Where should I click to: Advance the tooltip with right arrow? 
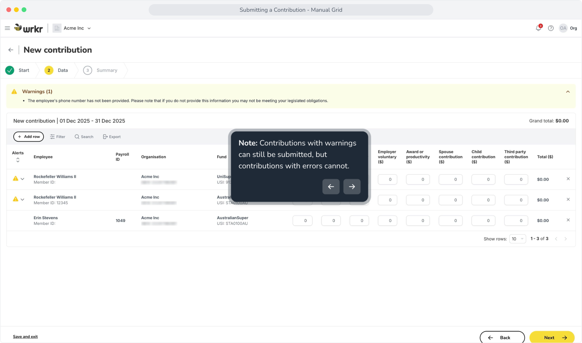[352, 186]
